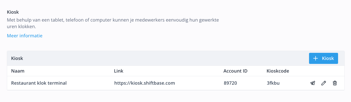Click the kiosk description paragraph text
The height and width of the screenshot is (102, 351).
click(113, 23)
